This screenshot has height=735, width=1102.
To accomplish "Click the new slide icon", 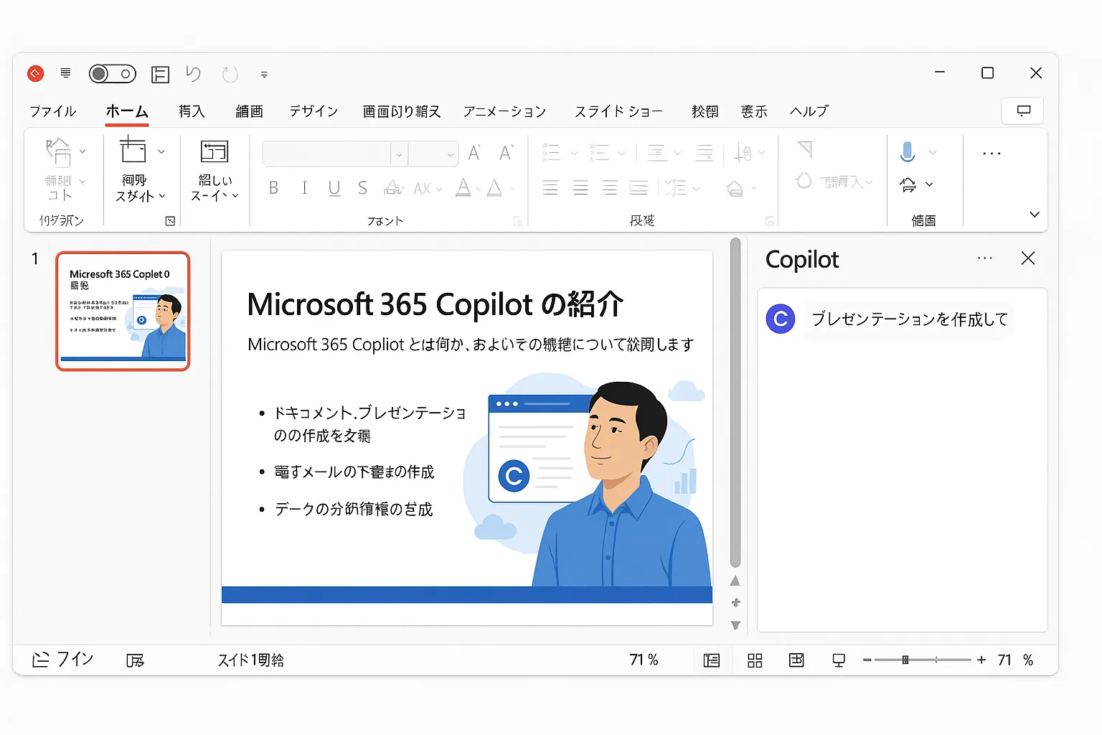I will pyautogui.click(x=133, y=150).
